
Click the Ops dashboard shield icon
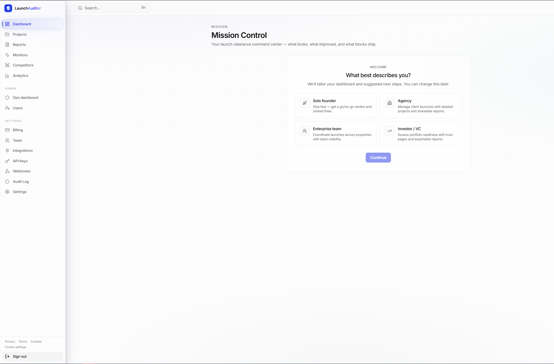click(x=7, y=98)
